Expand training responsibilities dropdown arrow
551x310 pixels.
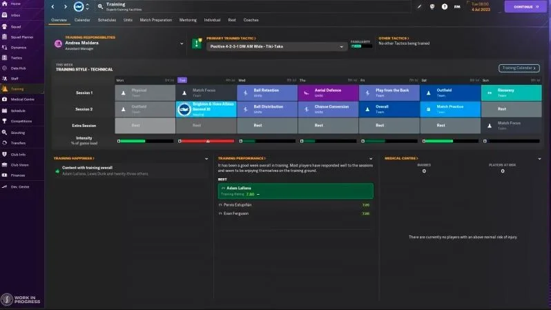point(182,43)
